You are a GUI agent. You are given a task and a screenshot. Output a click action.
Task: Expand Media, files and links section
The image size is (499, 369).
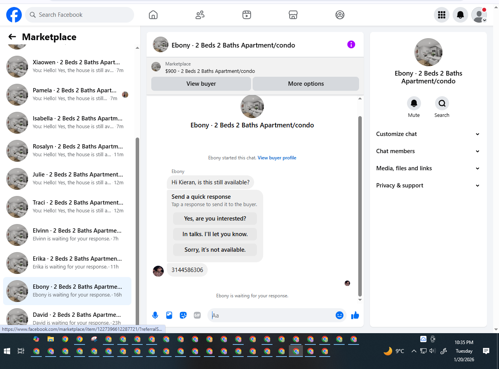(x=428, y=168)
